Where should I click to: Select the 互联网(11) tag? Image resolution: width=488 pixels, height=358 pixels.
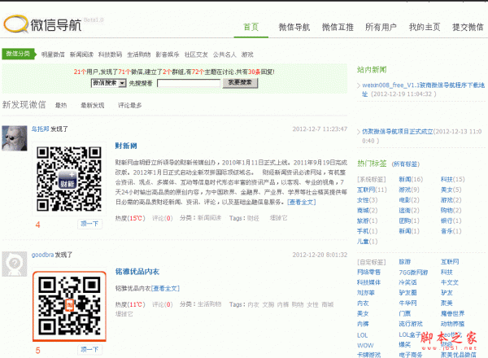pos(372,190)
